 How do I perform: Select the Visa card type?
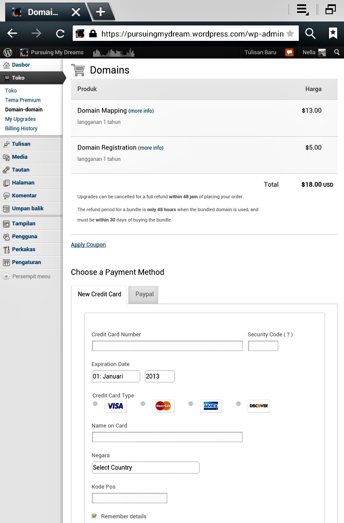pos(95,404)
